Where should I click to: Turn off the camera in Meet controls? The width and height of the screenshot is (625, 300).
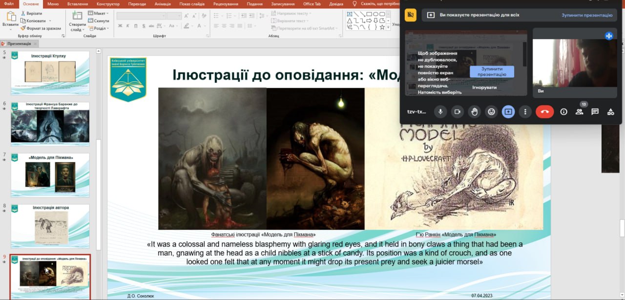click(458, 112)
